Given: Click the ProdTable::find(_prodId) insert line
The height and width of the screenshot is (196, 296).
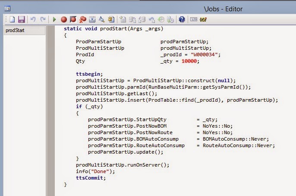Looking at the screenshot, I should pos(177,100).
